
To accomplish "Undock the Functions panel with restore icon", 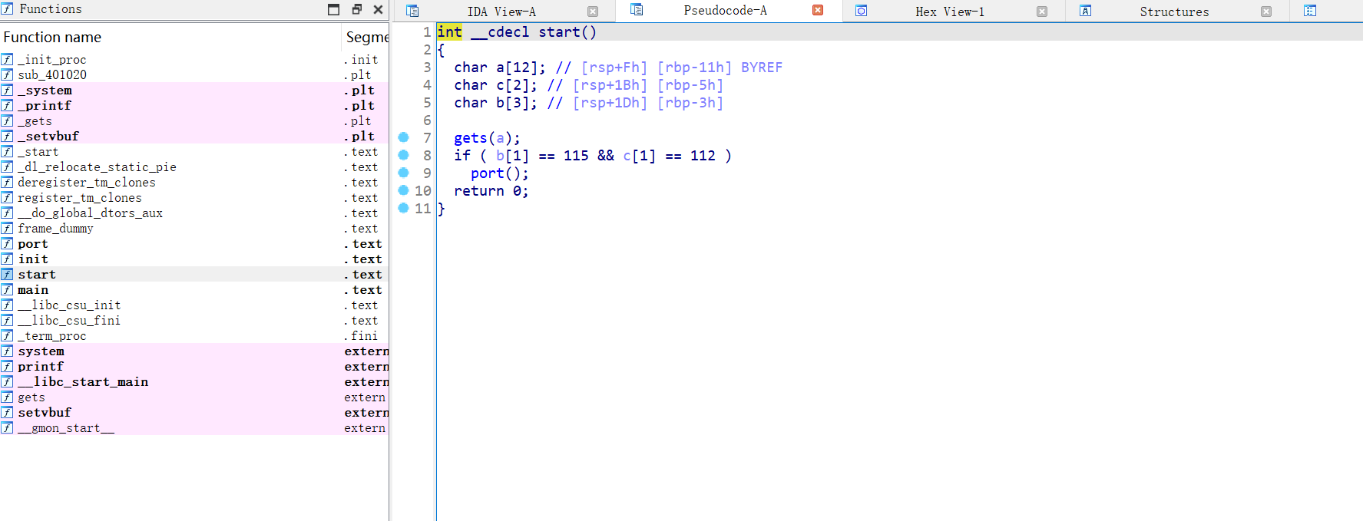I will pos(356,9).
